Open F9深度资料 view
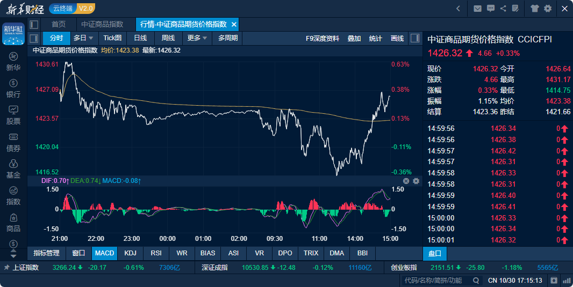 coord(322,39)
